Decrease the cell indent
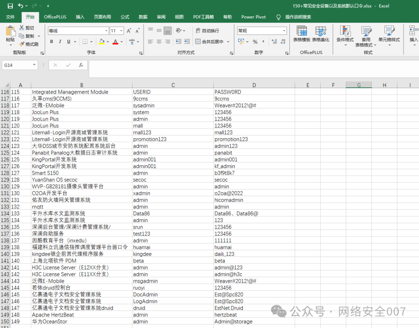Image resolution: width=419 pixels, height=328 pixels. (178, 42)
